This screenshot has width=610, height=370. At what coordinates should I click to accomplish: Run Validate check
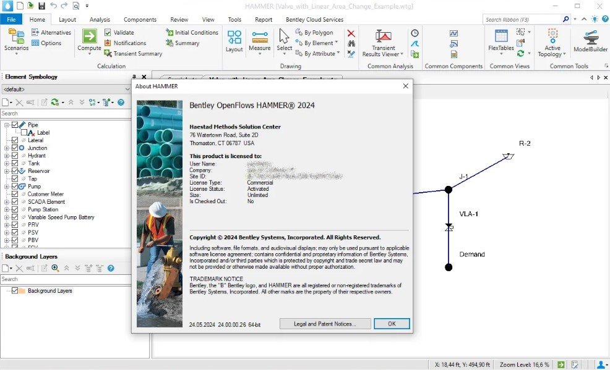pyautogui.click(x=119, y=33)
